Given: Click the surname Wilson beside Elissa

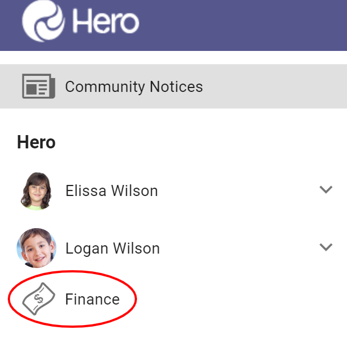Looking at the screenshot, I should [x=135, y=191].
